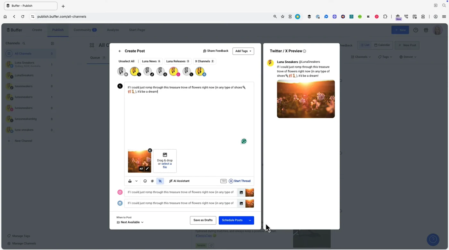Toggle the Instagram channel avatar
449x250 pixels.
(x=174, y=71)
